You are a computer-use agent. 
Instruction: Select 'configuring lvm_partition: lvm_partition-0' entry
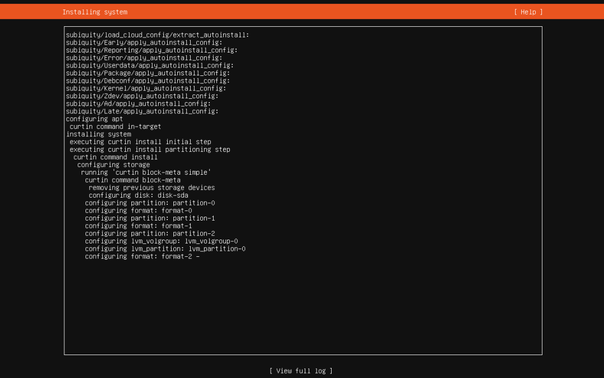click(x=165, y=249)
